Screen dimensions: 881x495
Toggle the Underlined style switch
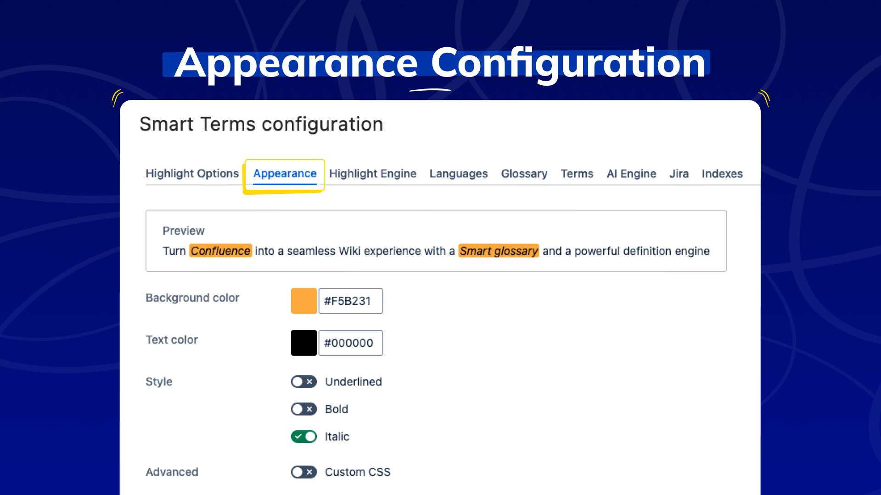[303, 382]
